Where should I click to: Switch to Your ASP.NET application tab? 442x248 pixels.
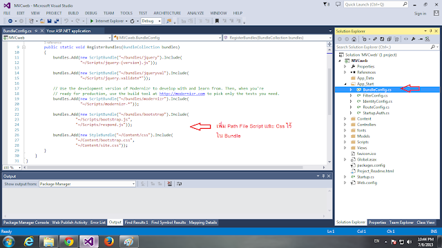(x=68, y=31)
